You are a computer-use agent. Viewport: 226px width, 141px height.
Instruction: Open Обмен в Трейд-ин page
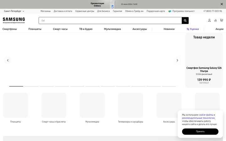point(134,11)
